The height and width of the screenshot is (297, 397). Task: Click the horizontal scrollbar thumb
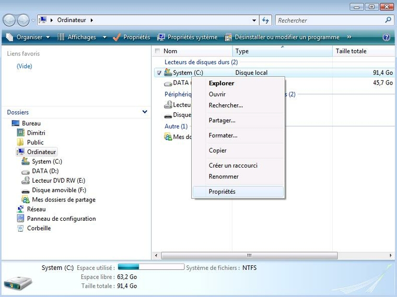click(249, 256)
